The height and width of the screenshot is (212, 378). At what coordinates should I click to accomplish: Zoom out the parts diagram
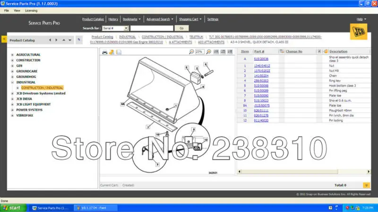(x=191, y=52)
